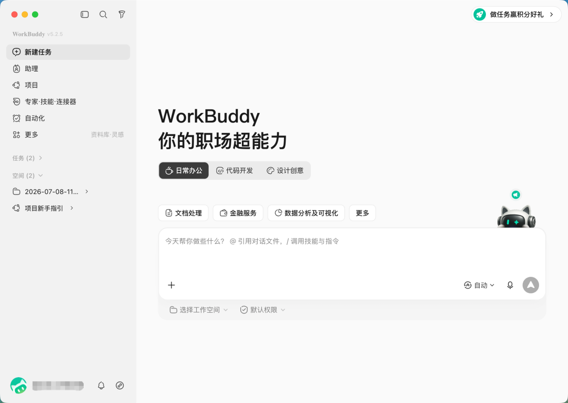
Task: Click the rocket icon in the rewards banner
Action: tap(480, 15)
